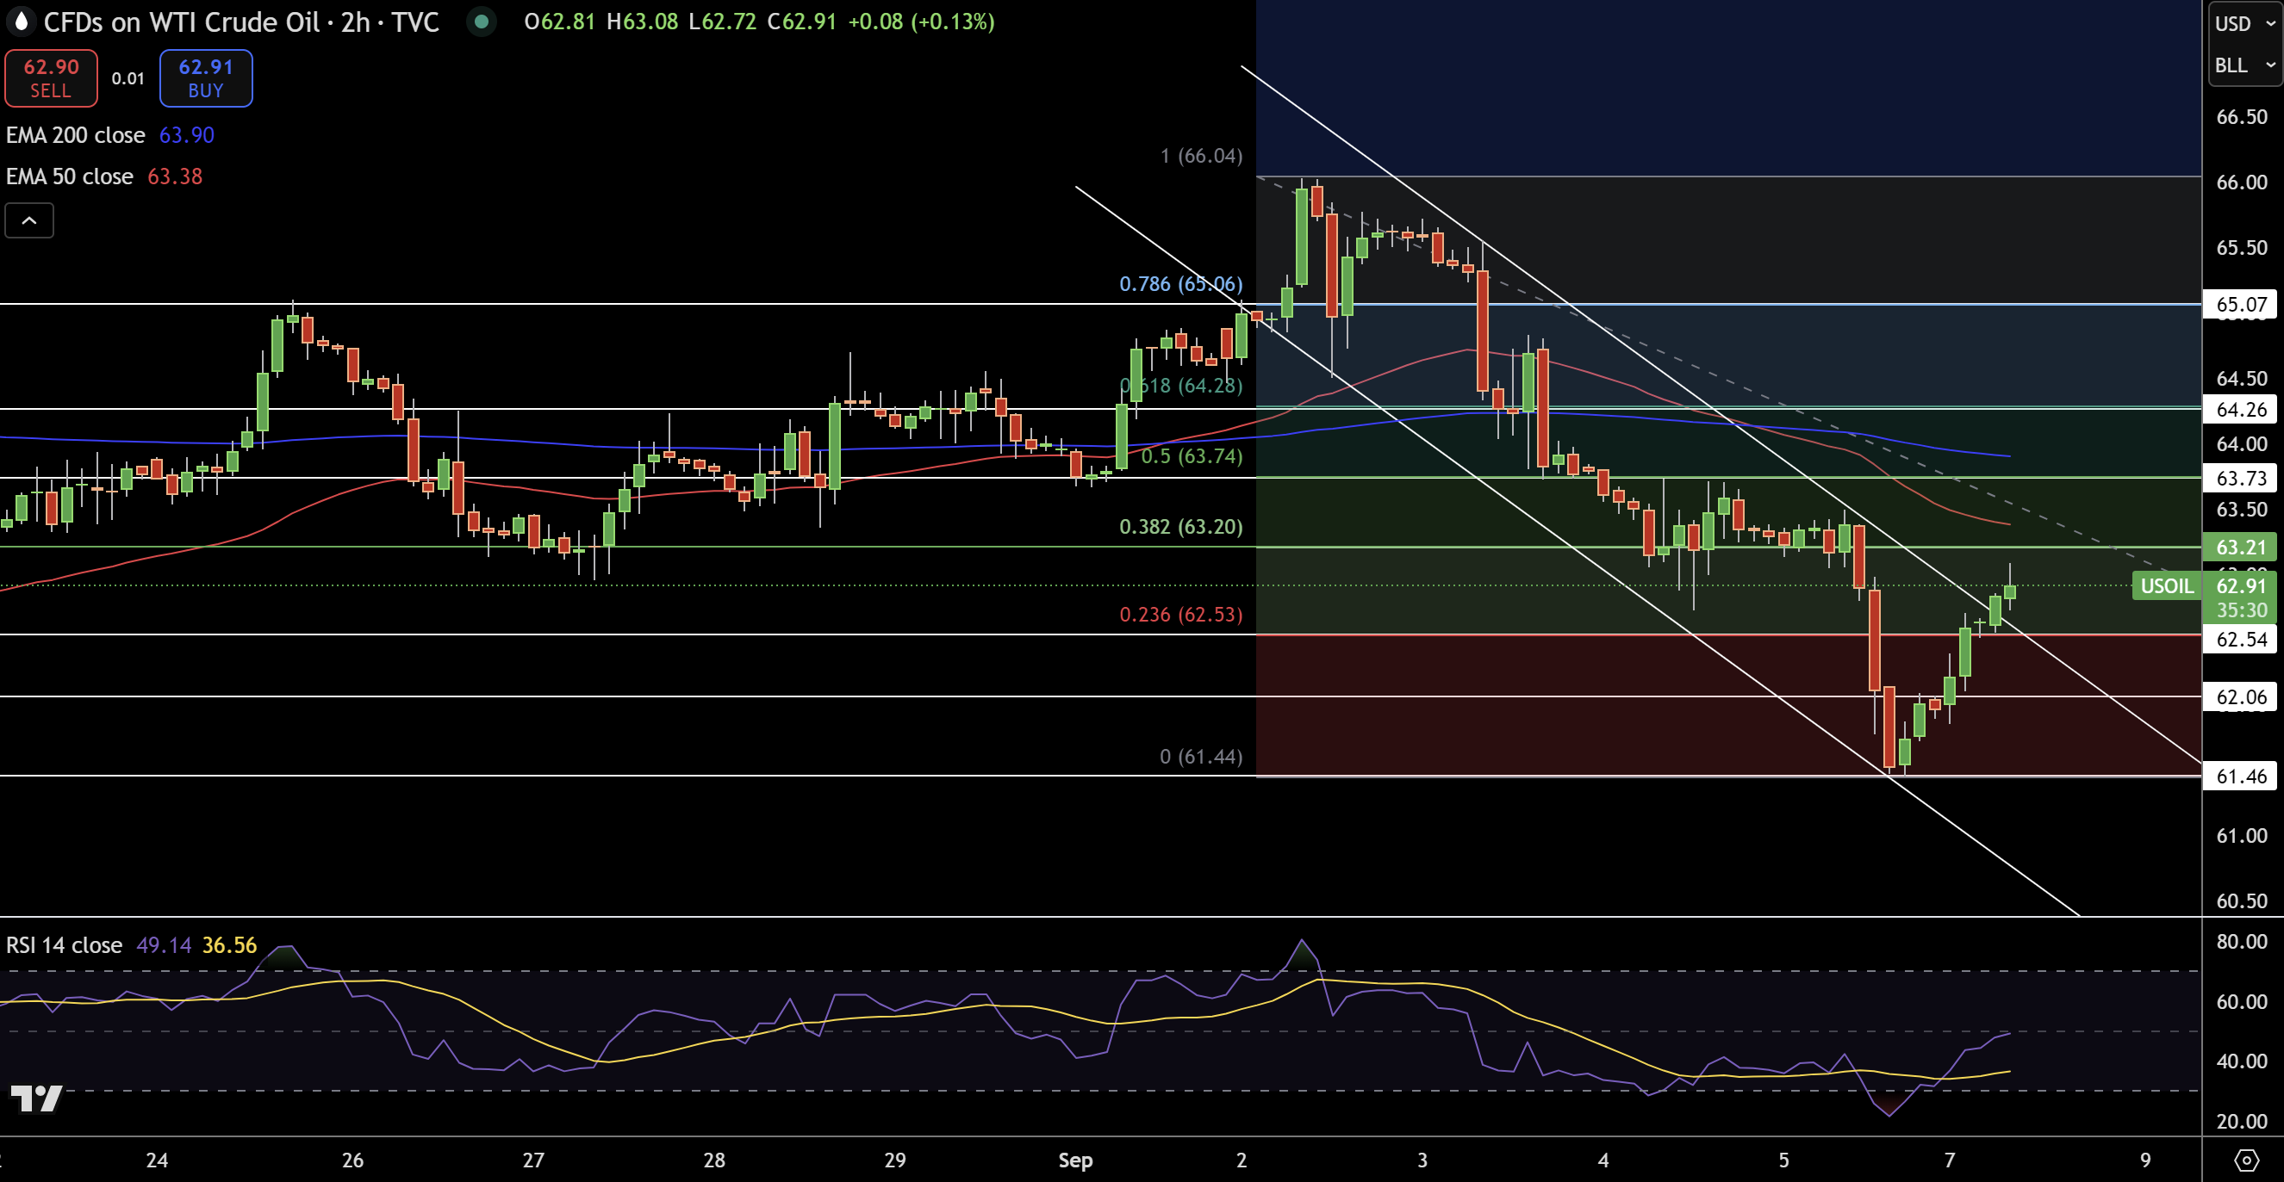The height and width of the screenshot is (1182, 2284).
Task: Click the Sep date on time axis
Action: [x=1075, y=1160]
